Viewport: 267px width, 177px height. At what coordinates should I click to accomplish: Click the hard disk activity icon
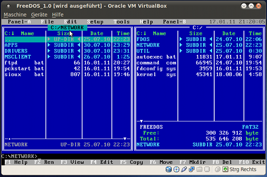(169, 169)
